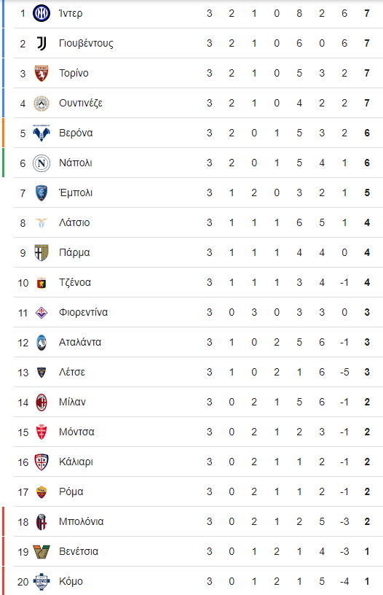Select the Venezia logo icon
Viewport: 383px width, 595px height.
point(42,552)
